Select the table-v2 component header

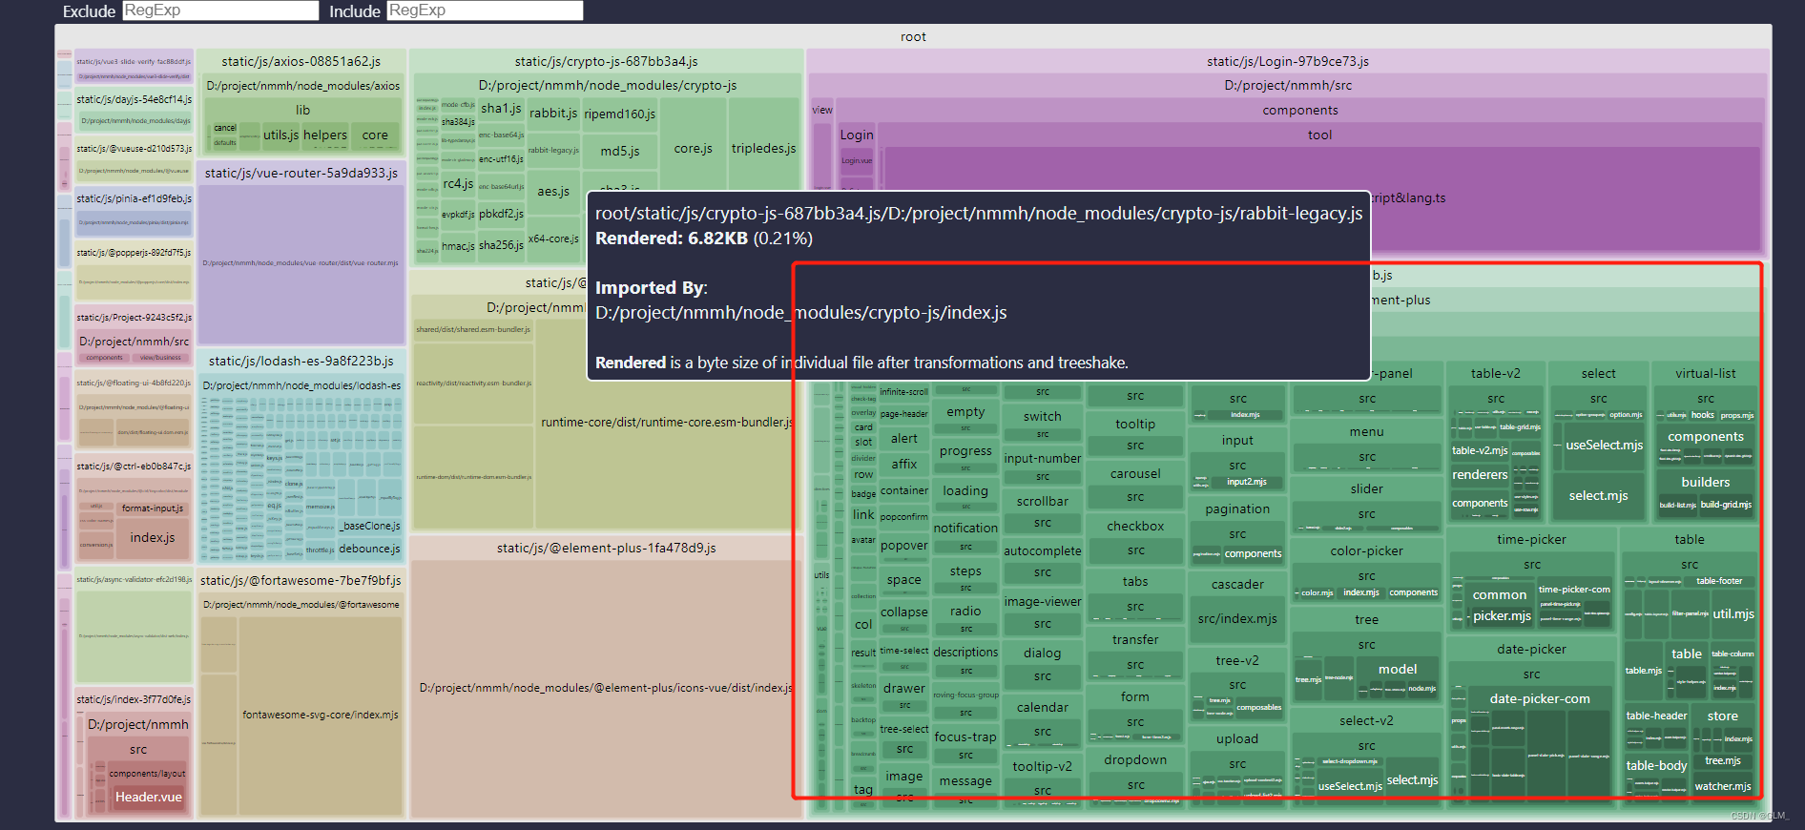click(1496, 373)
